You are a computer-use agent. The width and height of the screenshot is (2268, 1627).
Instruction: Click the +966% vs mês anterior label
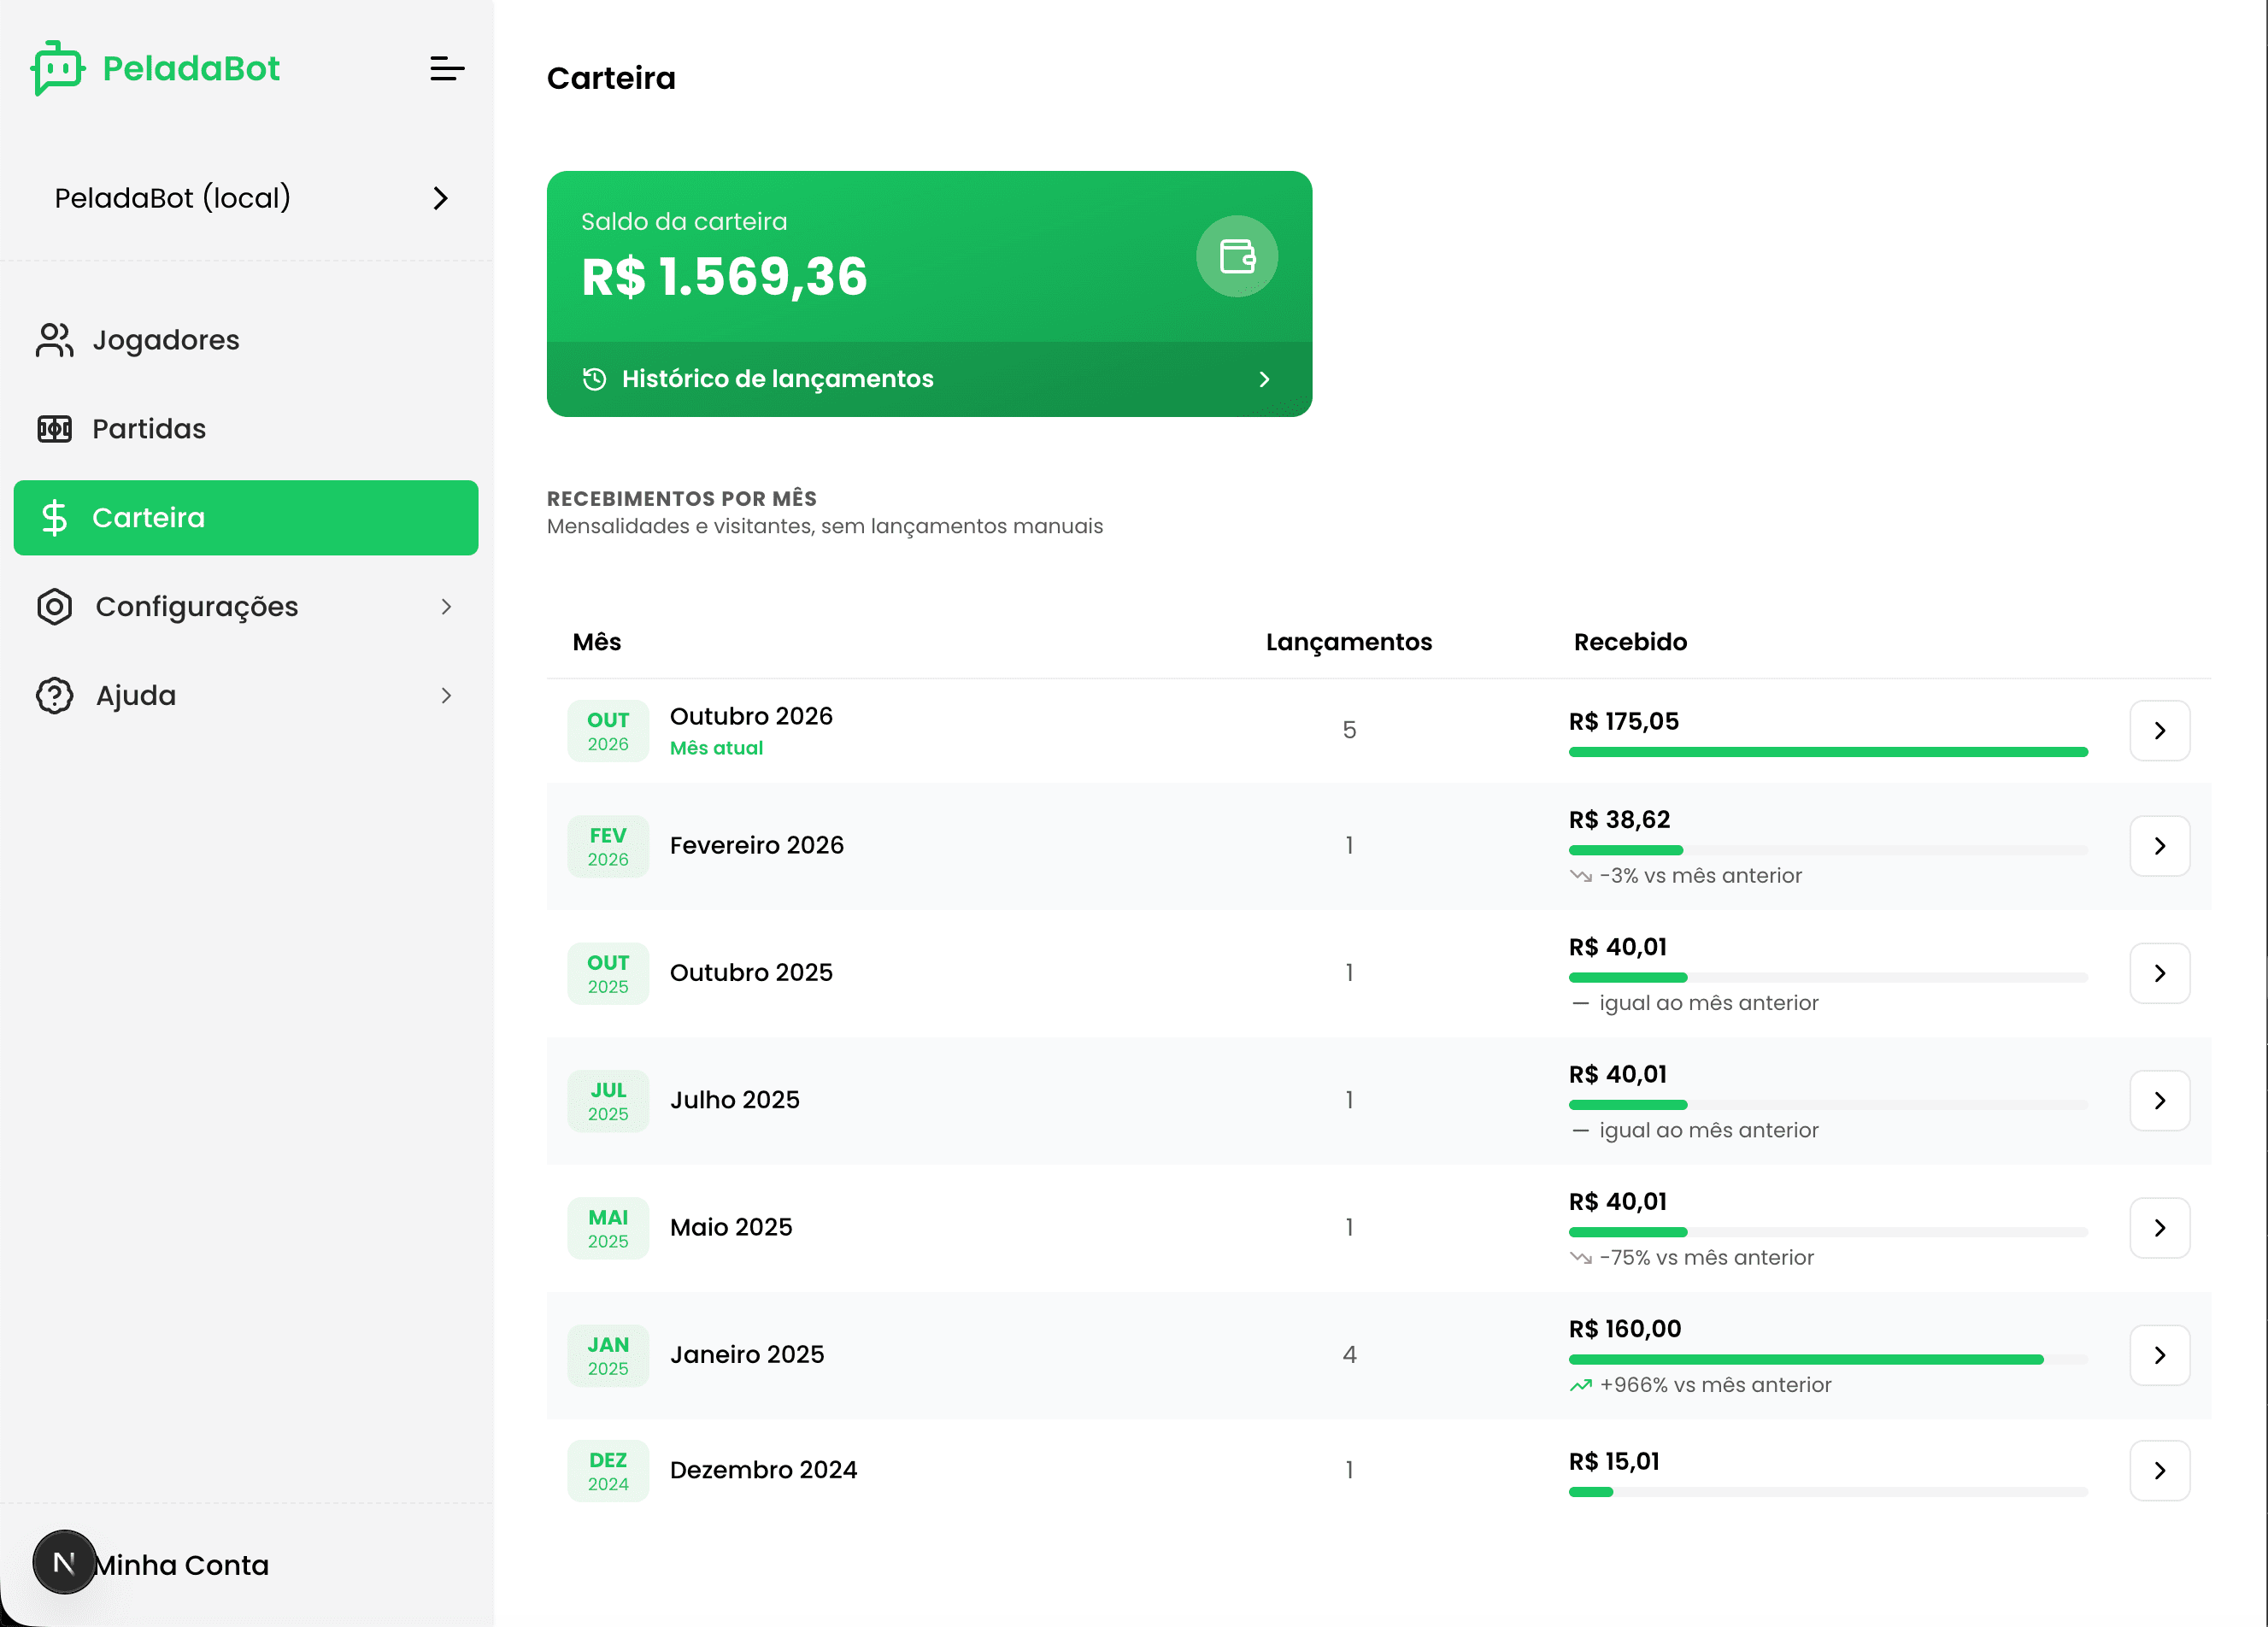pos(1715,1385)
